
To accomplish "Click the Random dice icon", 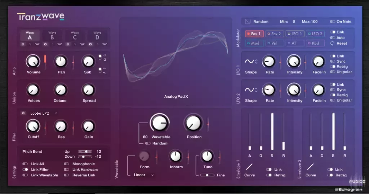I will (248, 21).
